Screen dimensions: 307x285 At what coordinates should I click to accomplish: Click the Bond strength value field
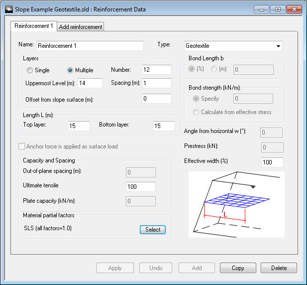pyautogui.click(x=253, y=99)
